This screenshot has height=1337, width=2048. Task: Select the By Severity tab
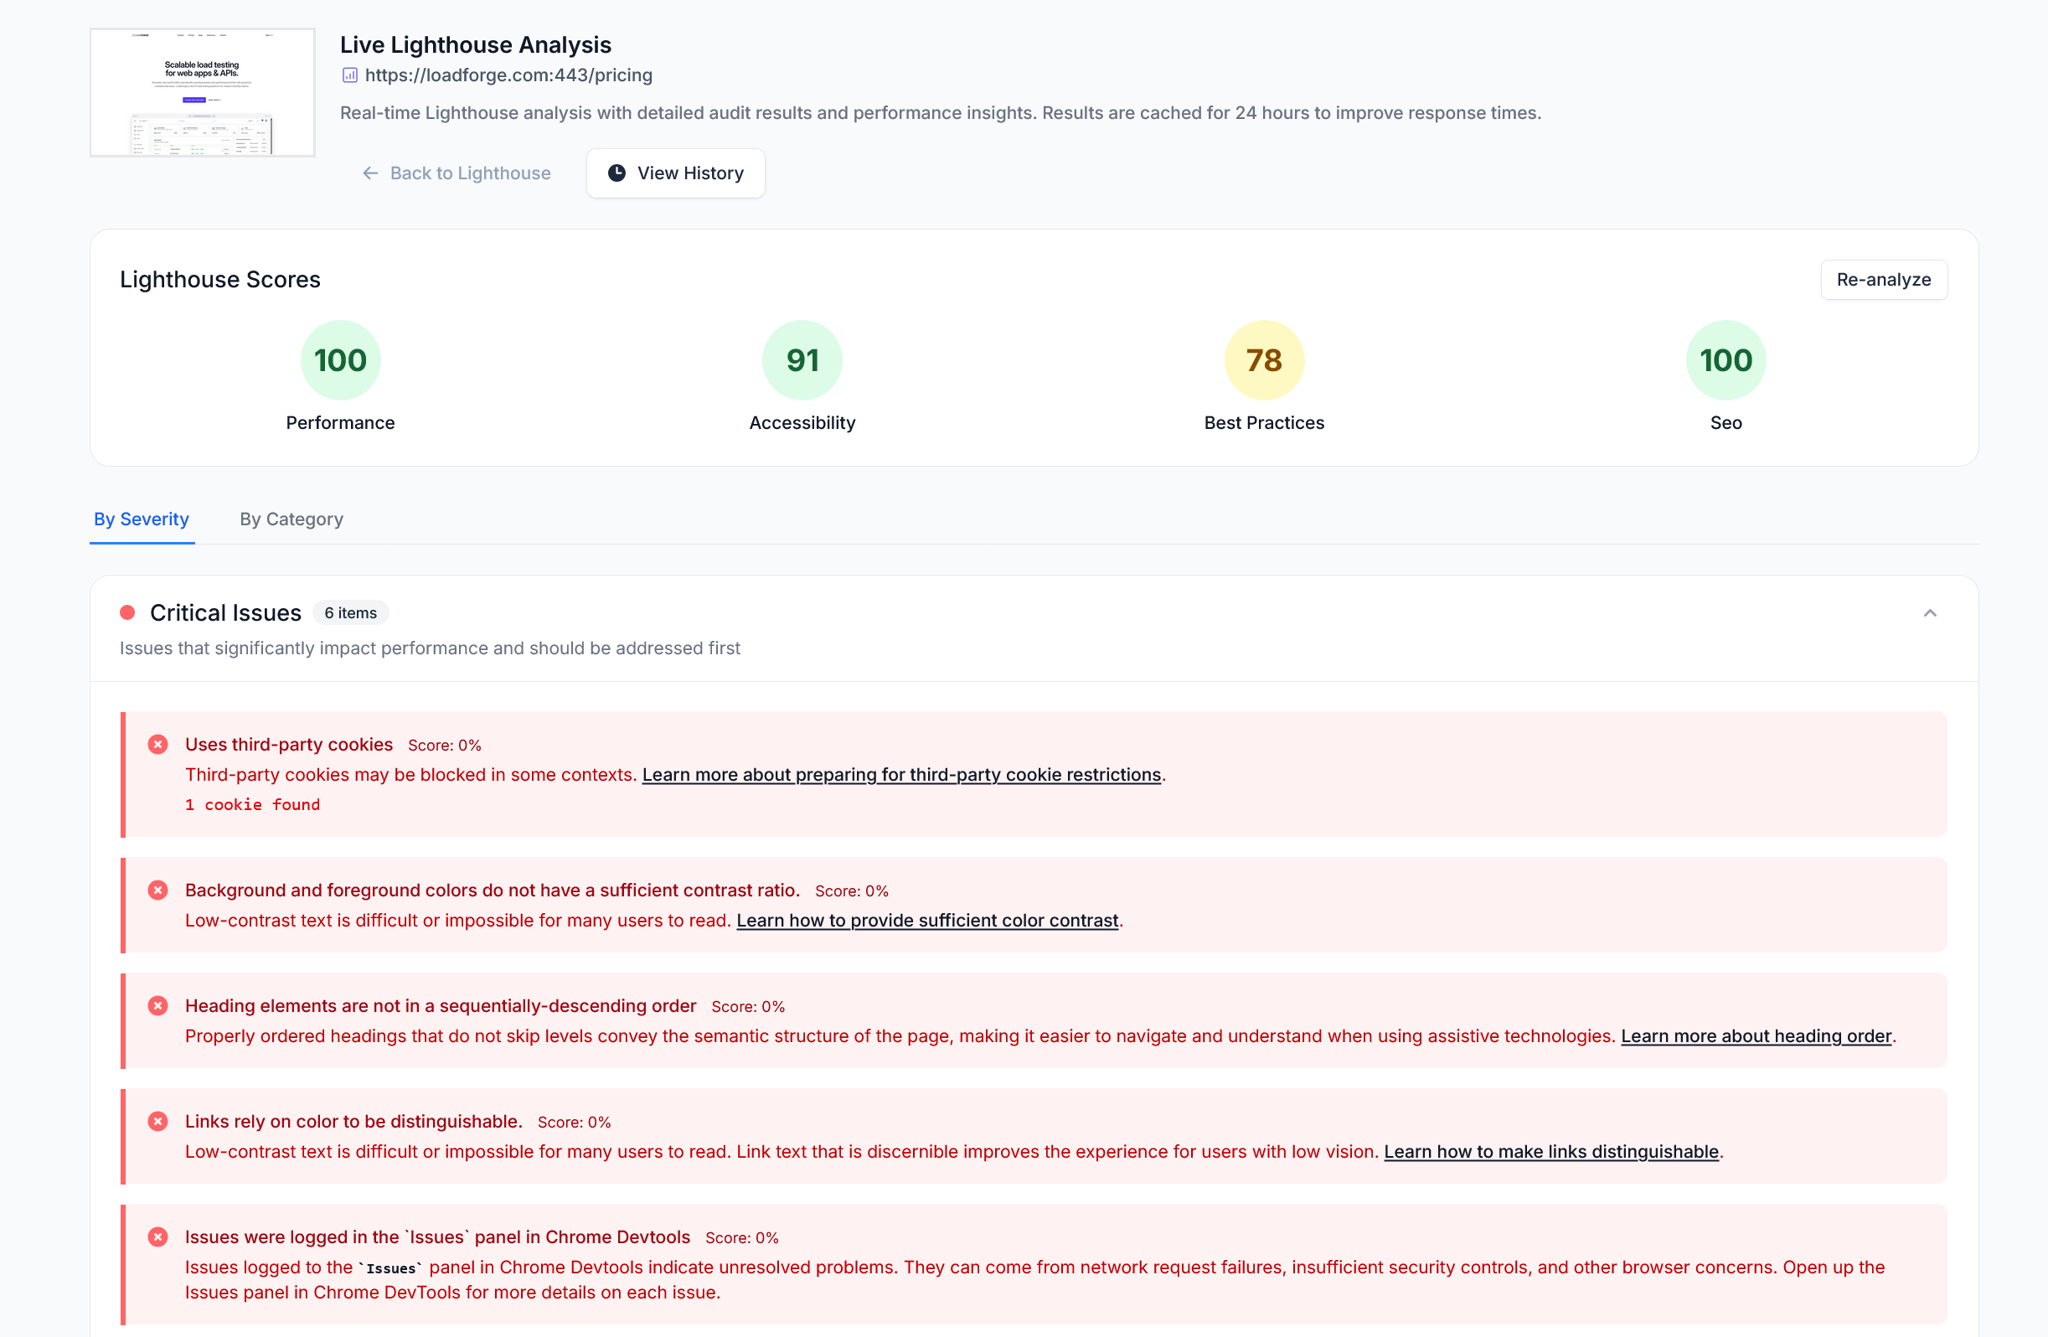pos(141,519)
